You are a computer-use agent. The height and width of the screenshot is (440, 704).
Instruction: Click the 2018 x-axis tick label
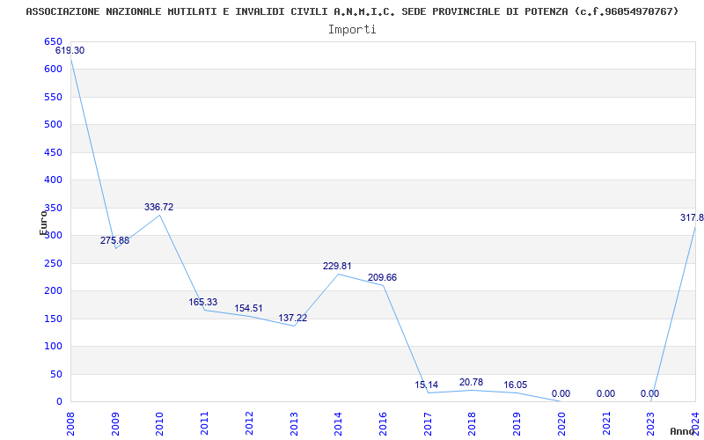click(x=472, y=424)
